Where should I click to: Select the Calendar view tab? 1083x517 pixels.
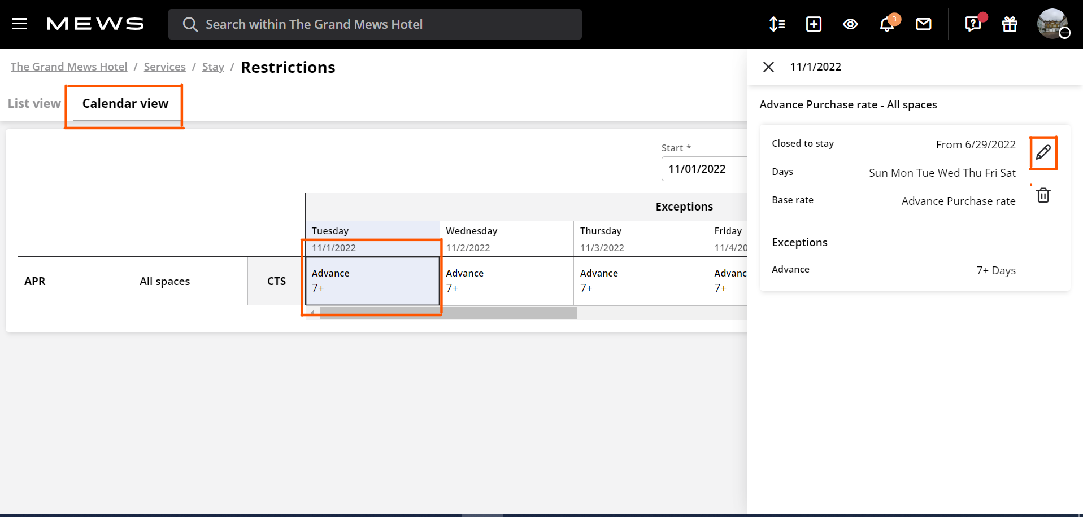[125, 104]
